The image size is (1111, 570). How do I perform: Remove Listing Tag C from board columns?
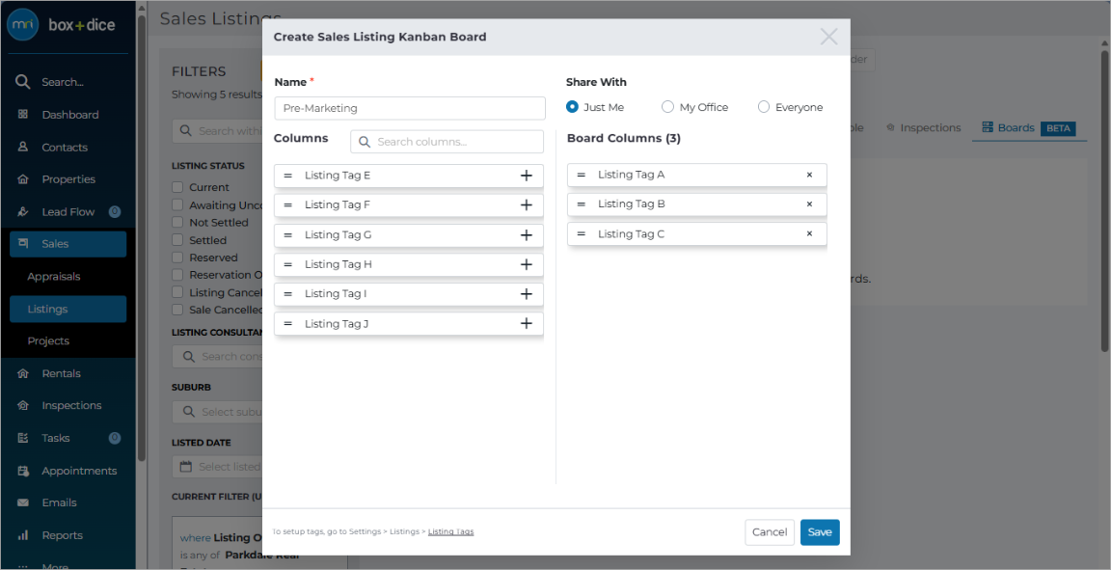809,234
